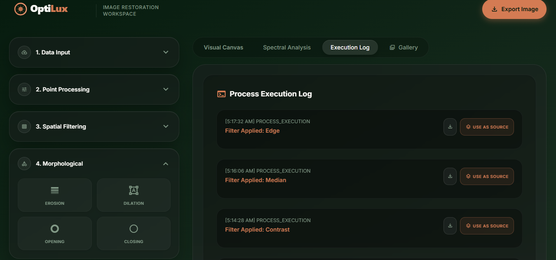Click the Export Image button
556x260 pixels.
click(514, 9)
